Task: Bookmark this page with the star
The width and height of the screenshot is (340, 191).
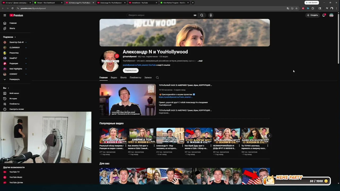Action: [296, 8]
